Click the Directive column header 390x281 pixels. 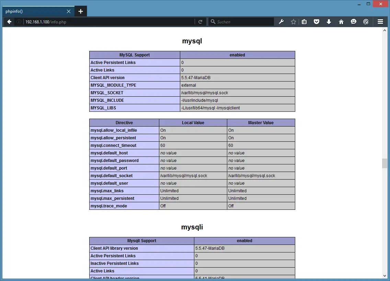point(124,123)
